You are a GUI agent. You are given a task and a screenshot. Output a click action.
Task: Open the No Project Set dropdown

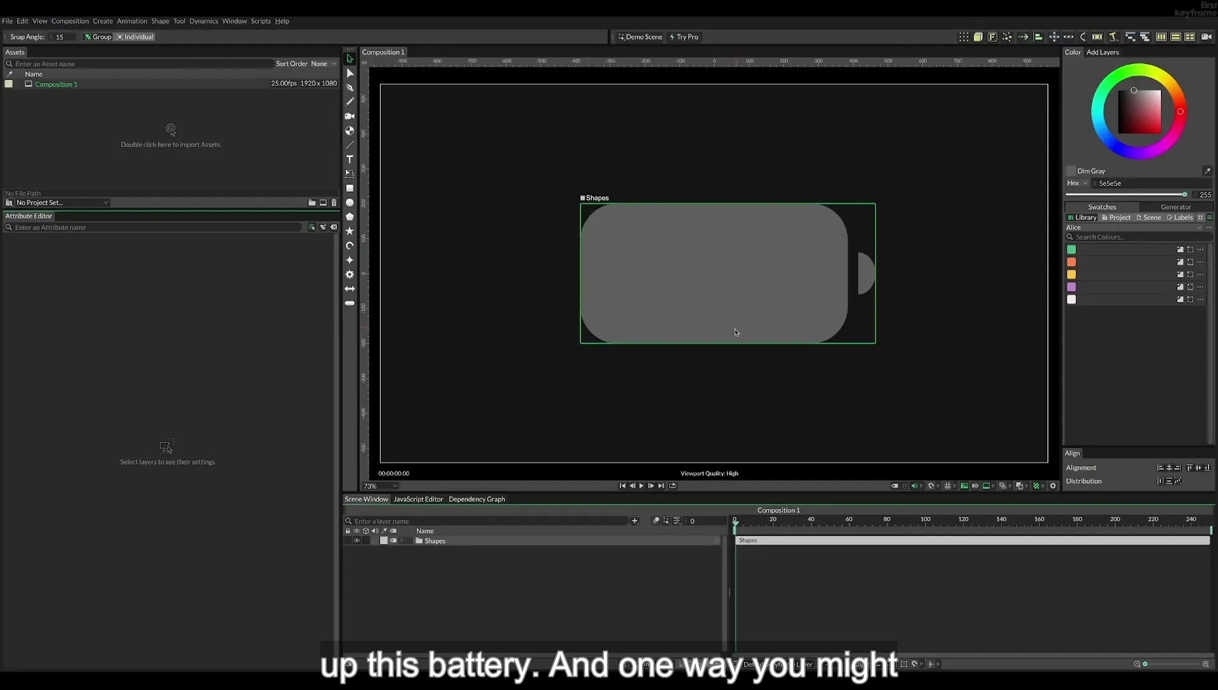point(62,203)
